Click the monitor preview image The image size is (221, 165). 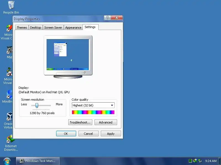68,57
